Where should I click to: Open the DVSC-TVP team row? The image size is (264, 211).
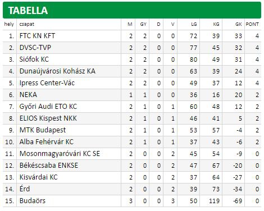[x=132, y=48]
